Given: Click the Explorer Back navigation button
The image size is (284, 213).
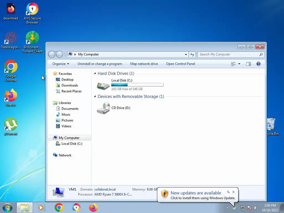Looking at the screenshot, I should [52, 54].
